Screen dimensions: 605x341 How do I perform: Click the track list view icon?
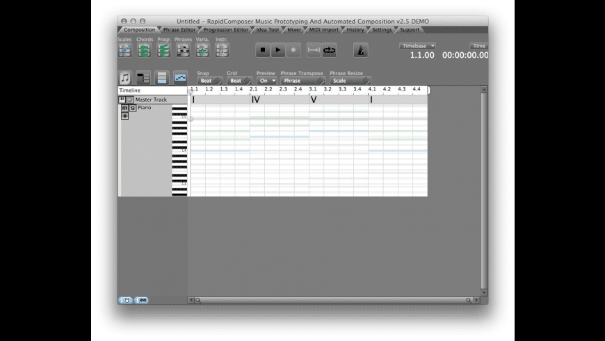[x=143, y=78]
